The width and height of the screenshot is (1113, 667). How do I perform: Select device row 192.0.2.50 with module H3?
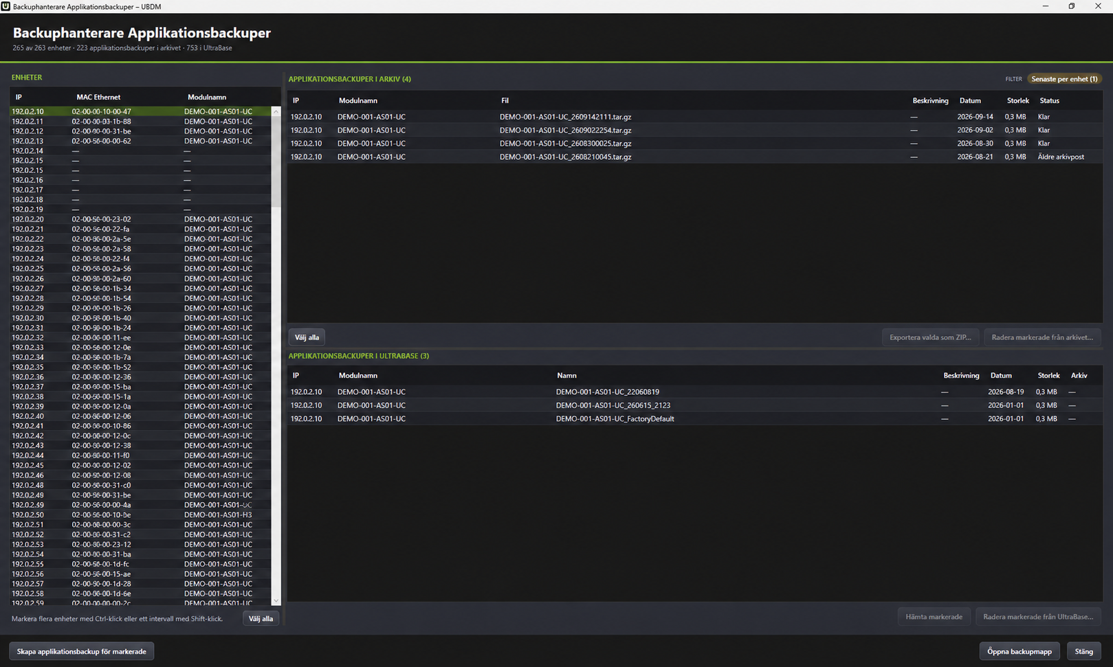[x=140, y=515]
